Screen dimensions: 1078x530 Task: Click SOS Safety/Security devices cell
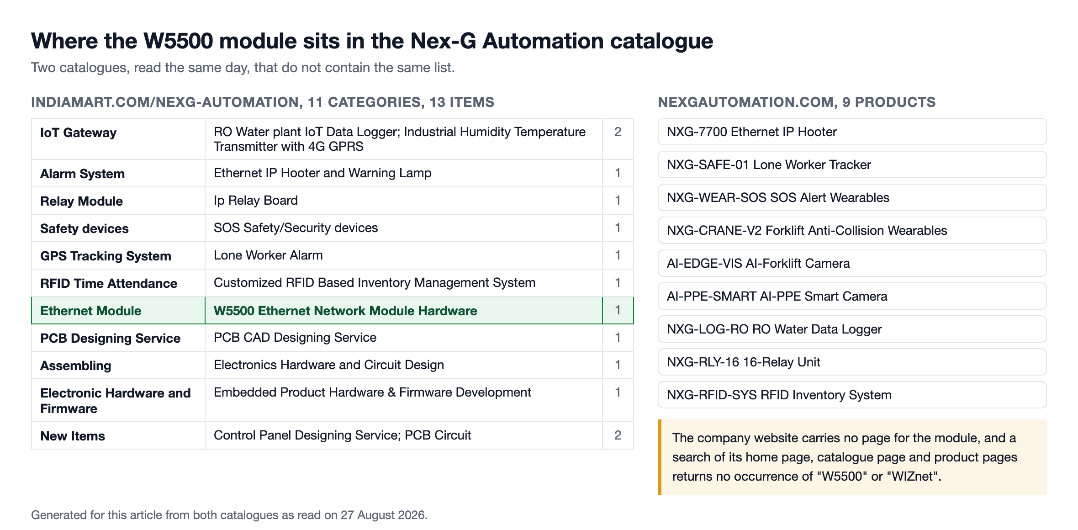tap(404, 228)
